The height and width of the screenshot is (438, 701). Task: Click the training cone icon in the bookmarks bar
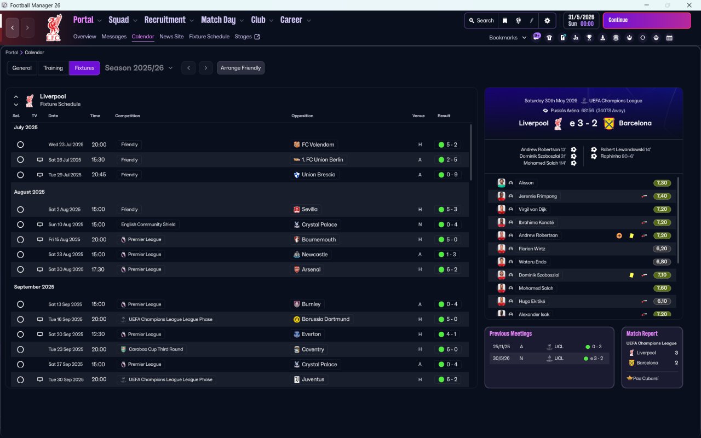coord(603,38)
